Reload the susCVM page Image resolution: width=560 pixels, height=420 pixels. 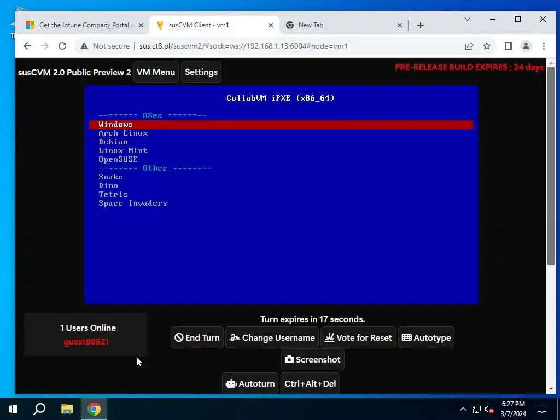62,46
